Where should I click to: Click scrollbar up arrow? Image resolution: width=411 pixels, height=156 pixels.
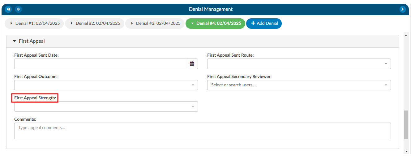coord(406,34)
